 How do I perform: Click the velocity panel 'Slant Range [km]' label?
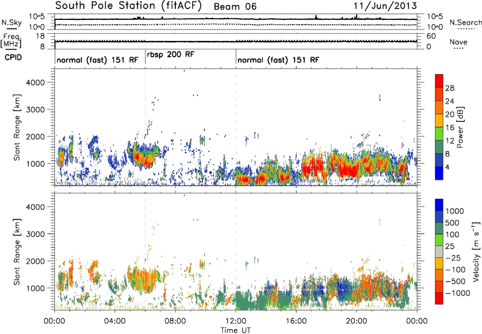pos(17,251)
